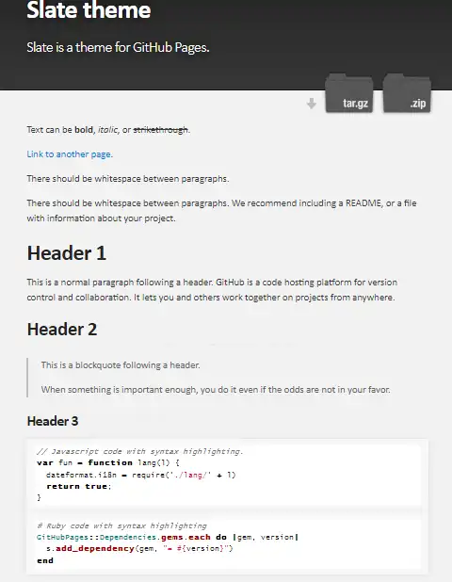The height and width of the screenshot is (582, 452).
Task: Click the struck-out word 'strikethrough'
Action: (160, 130)
